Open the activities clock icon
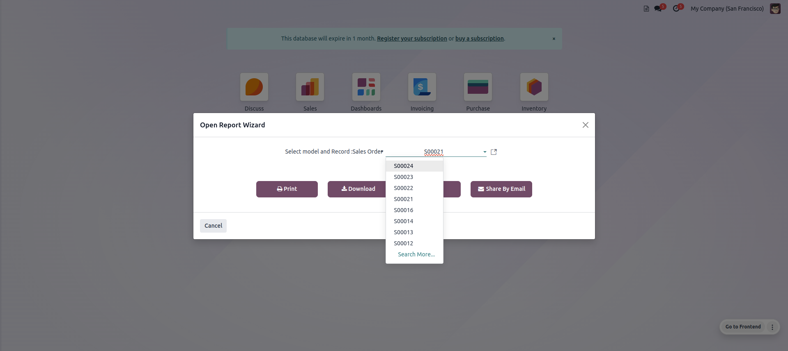The width and height of the screenshot is (788, 351). coord(676,9)
